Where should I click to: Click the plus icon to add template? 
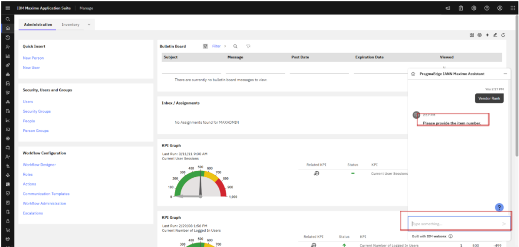pos(487,35)
